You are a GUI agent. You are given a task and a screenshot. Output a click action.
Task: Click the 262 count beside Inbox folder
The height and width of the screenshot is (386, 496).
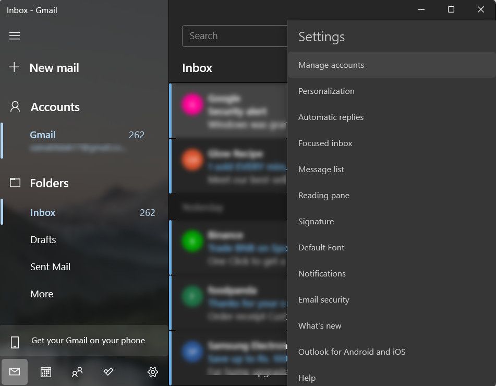[x=148, y=213]
